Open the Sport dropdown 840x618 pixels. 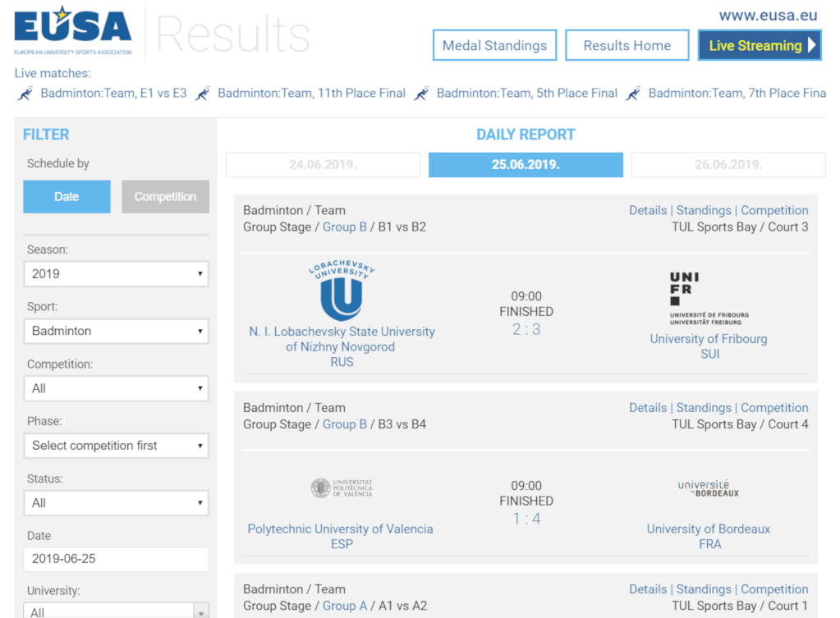[x=116, y=331]
